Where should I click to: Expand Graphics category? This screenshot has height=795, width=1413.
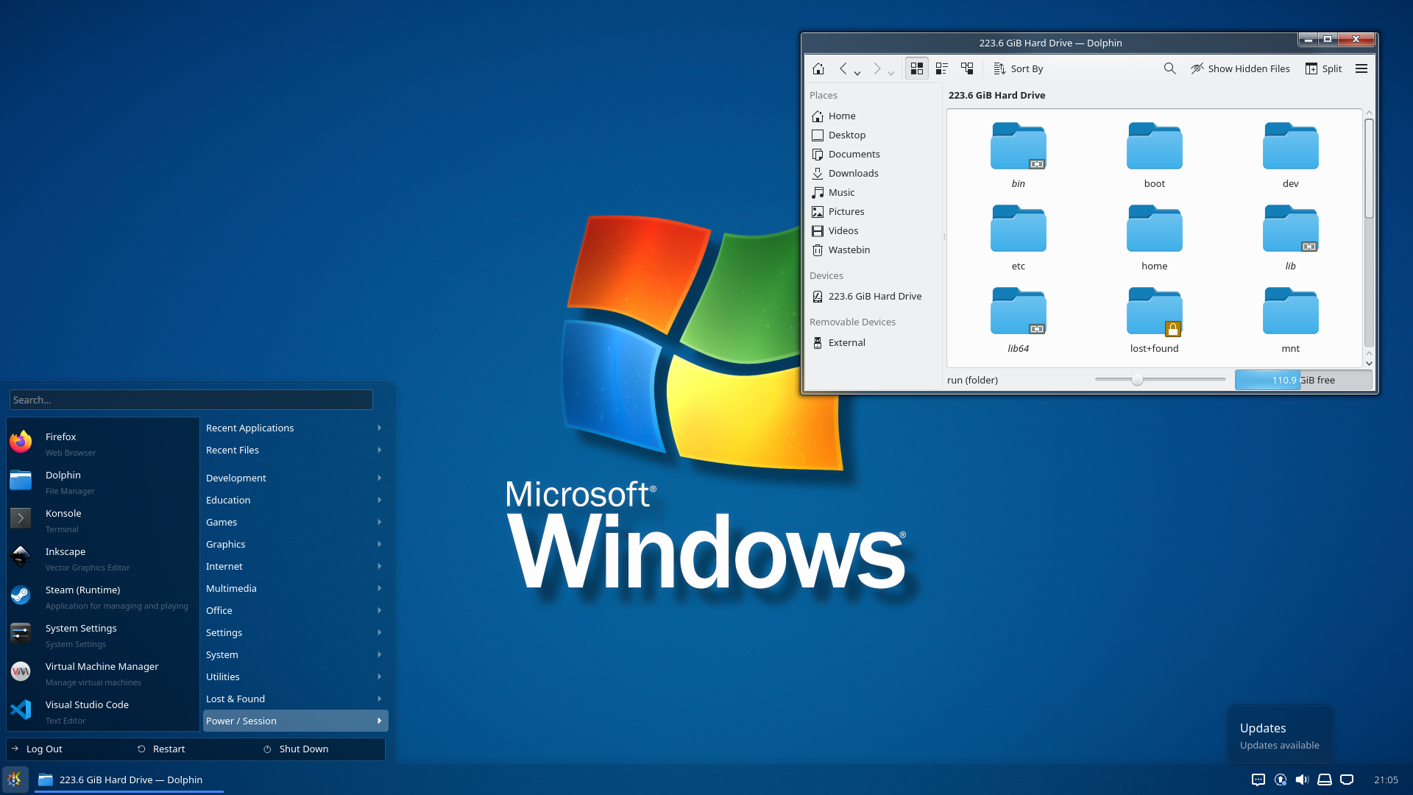pos(295,544)
